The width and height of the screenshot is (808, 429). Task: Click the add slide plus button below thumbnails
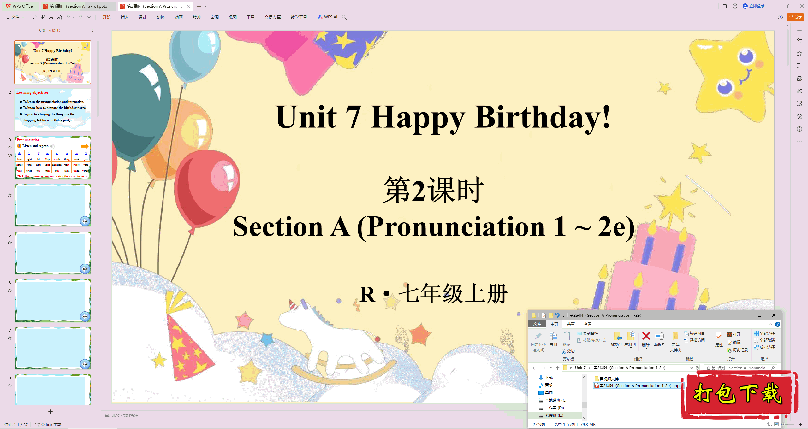click(50, 412)
